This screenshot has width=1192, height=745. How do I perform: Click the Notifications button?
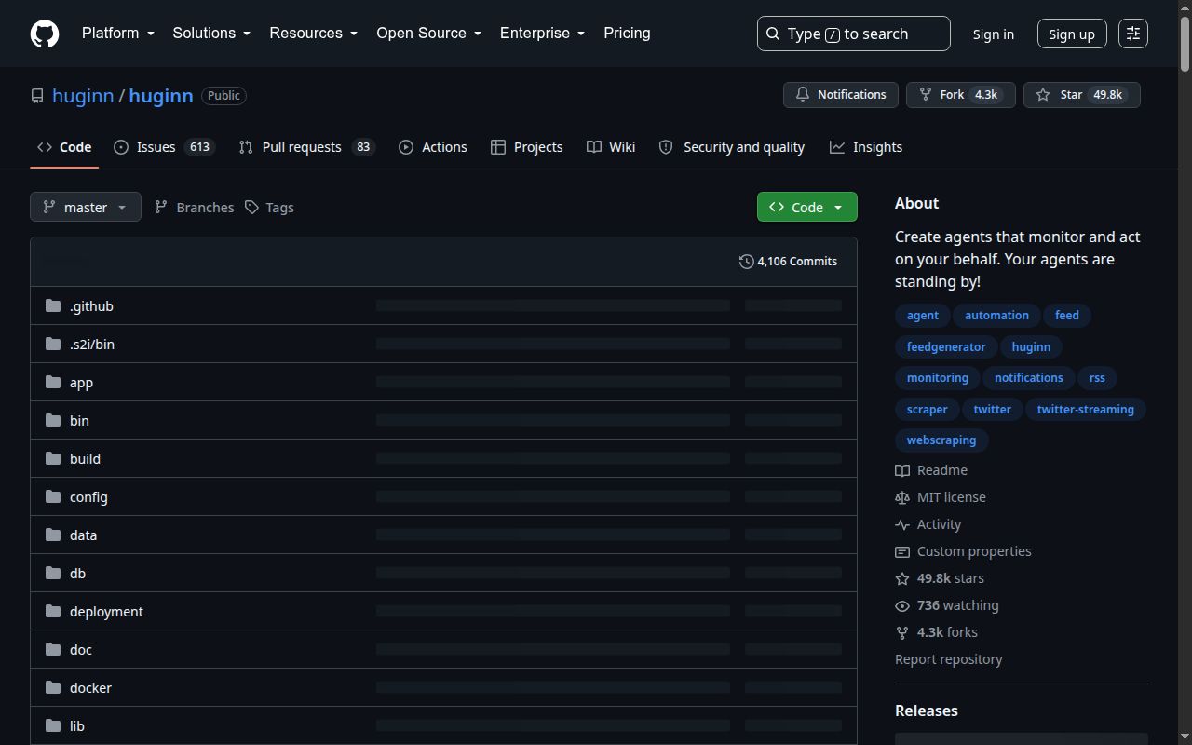pos(841,95)
